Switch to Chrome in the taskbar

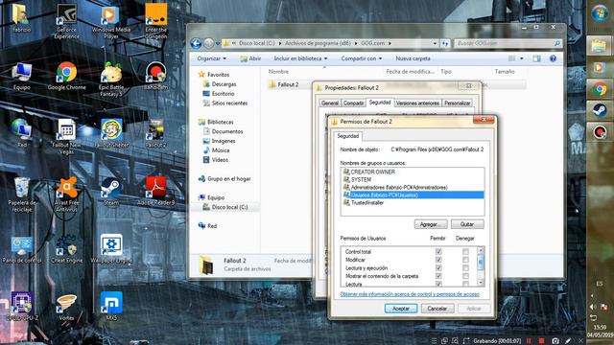tap(599, 89)
